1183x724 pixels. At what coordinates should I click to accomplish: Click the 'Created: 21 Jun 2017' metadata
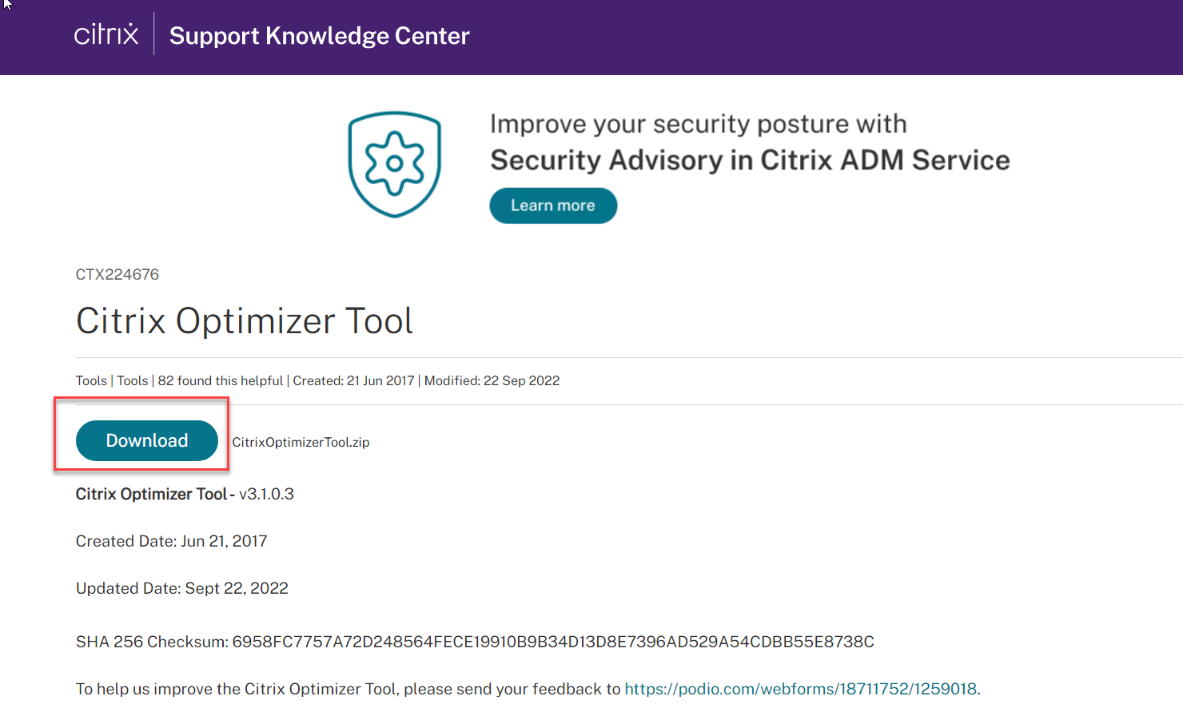[x=353, y=381]
